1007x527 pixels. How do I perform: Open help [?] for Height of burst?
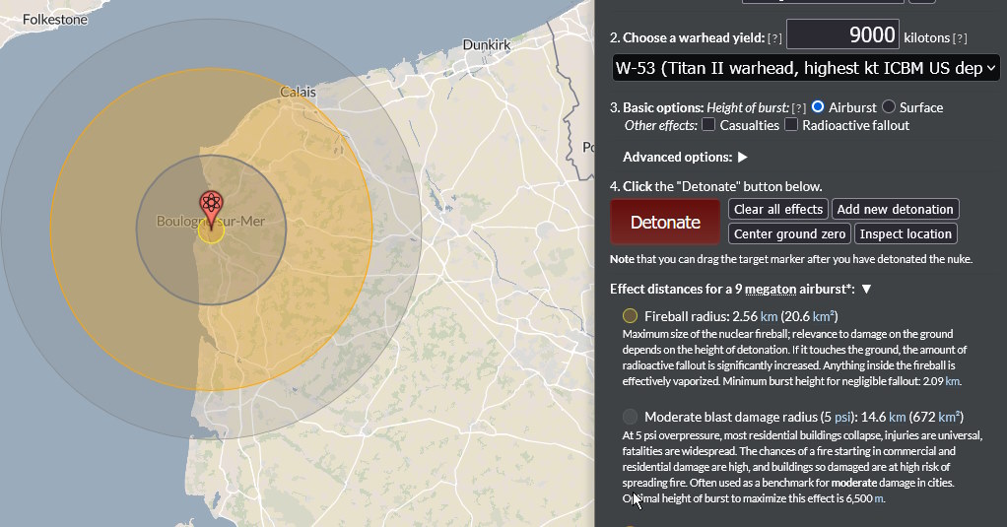click(x=798, y=107)
